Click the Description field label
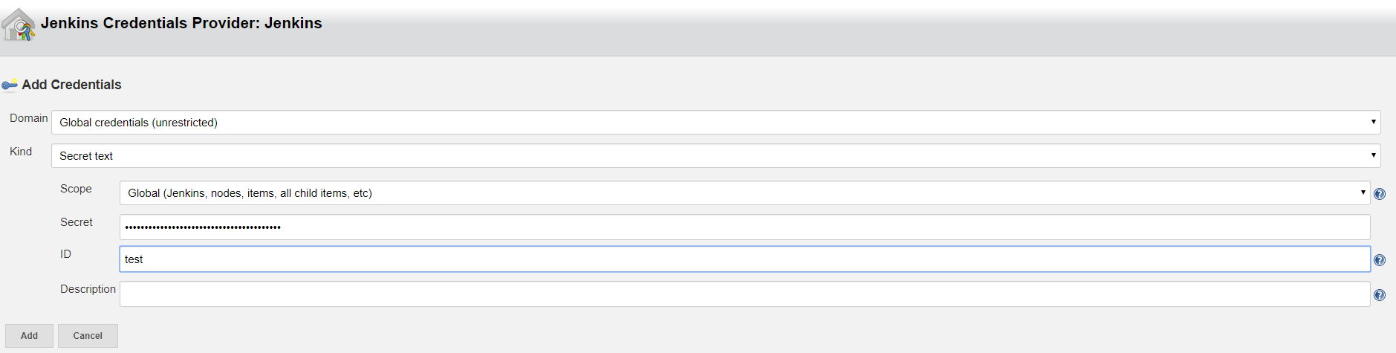Viewport: 1396px width, 353px height. tap(88, 289)
